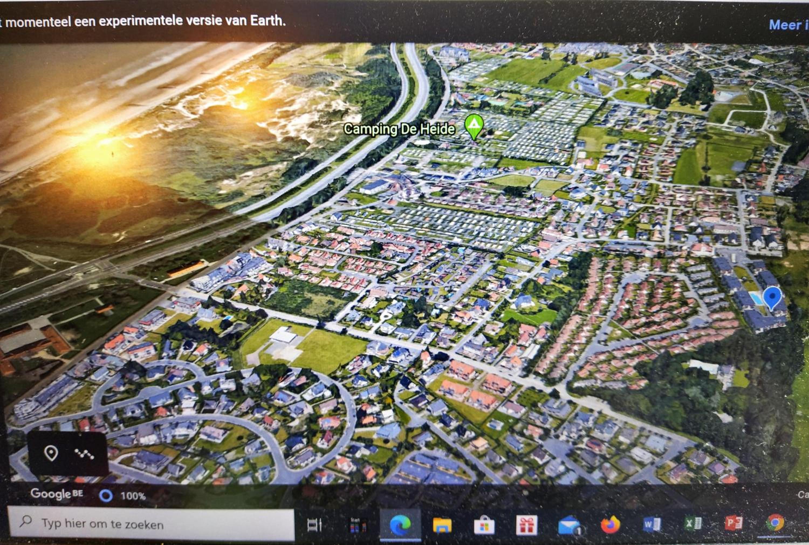Launch Firefox from the taskbar
Viewport: 809px width, 545px height.
610,525
